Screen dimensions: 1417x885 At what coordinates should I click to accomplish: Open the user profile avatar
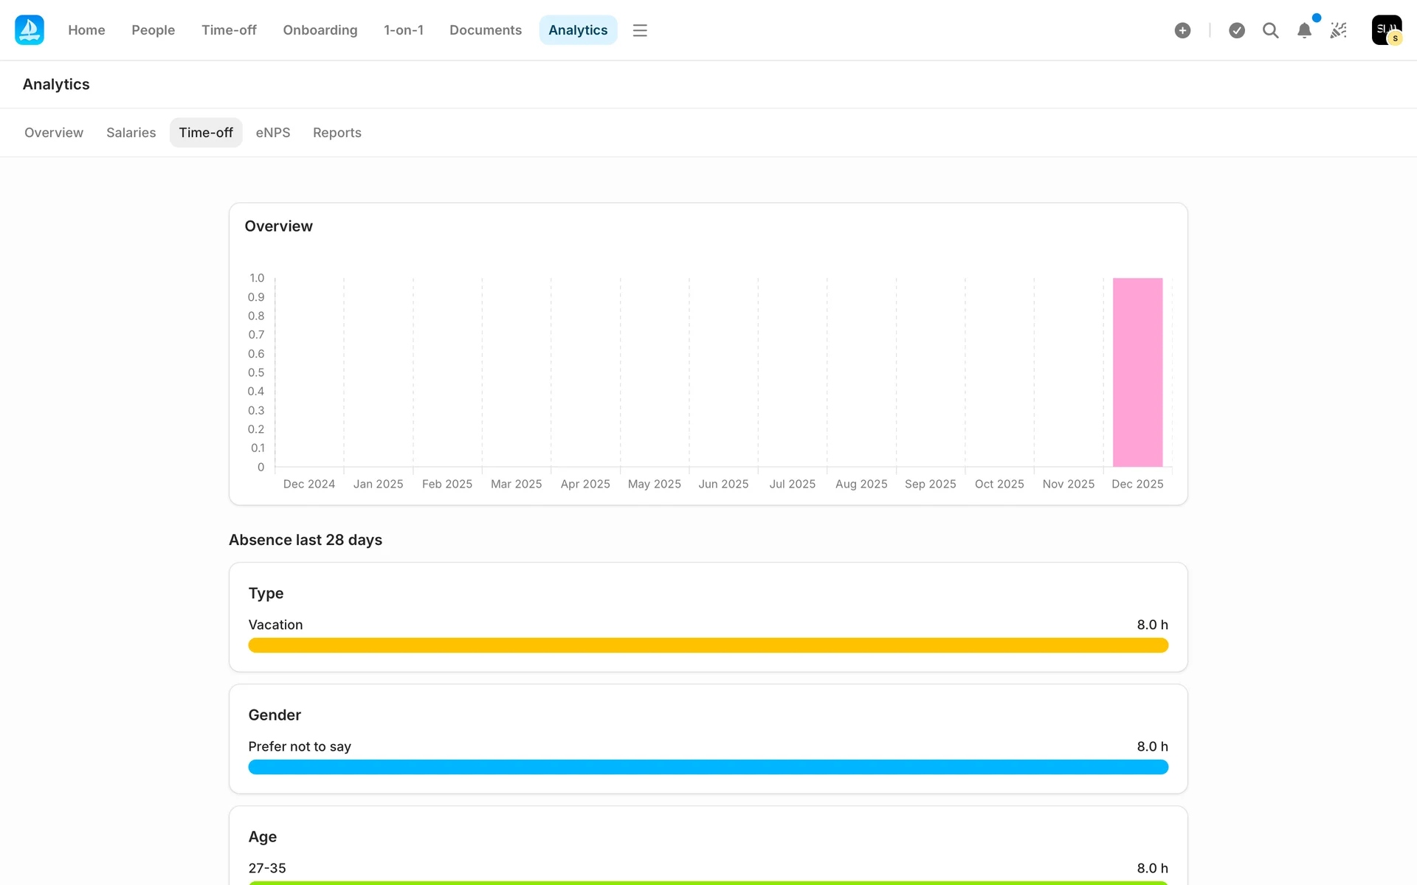point(1386,30)
